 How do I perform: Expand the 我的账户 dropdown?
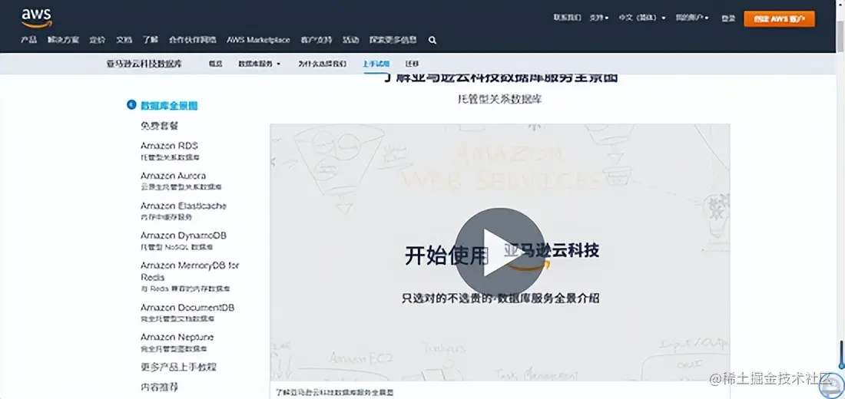pyautogui.click(x=692, y=18)
